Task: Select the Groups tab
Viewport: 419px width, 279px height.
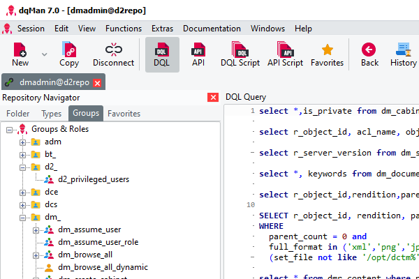Action: click(86, 113)
